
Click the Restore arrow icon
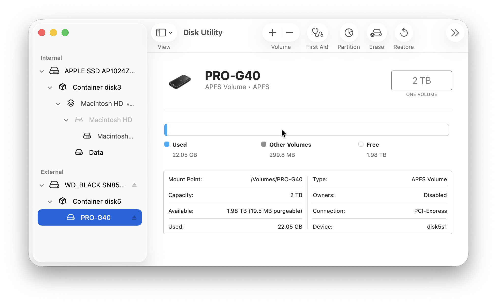(x=404, y=33)
